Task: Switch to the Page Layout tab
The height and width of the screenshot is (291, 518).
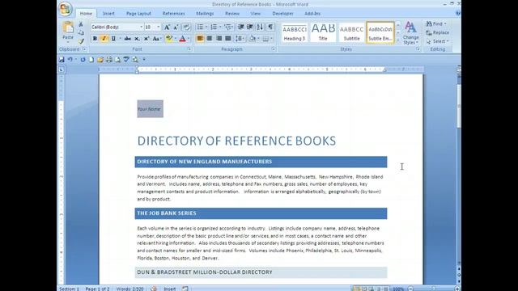Action: tap(138, 14)
